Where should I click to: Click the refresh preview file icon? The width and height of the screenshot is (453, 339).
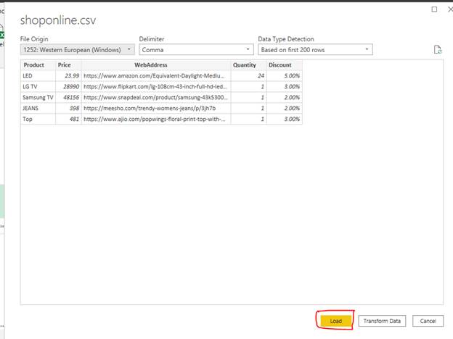tap(438, 49)
